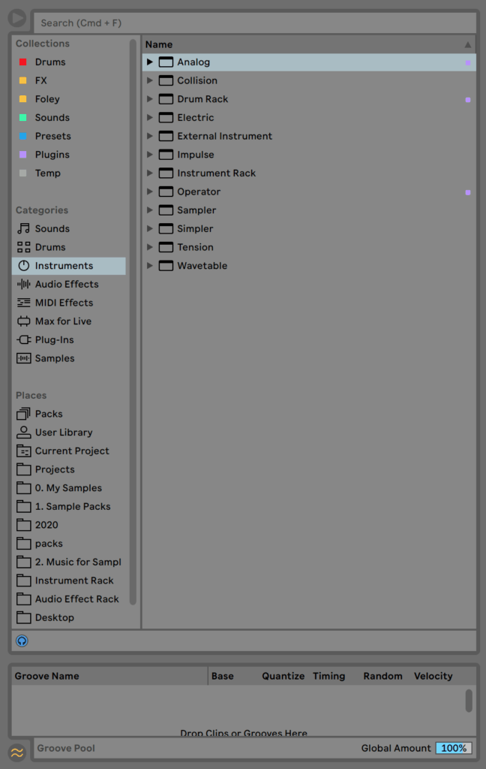The width and height of the screenshot is (486, 769).
Task: Expand the External Instrument folder
Action: pyautogui.click(x=150, y=137)
